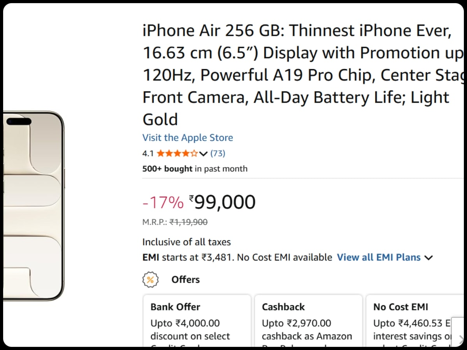The image size is (467, 350).
Task: Click the struck-through M.R.P. ₹1,19,900
Action: (x=188, y=222)
